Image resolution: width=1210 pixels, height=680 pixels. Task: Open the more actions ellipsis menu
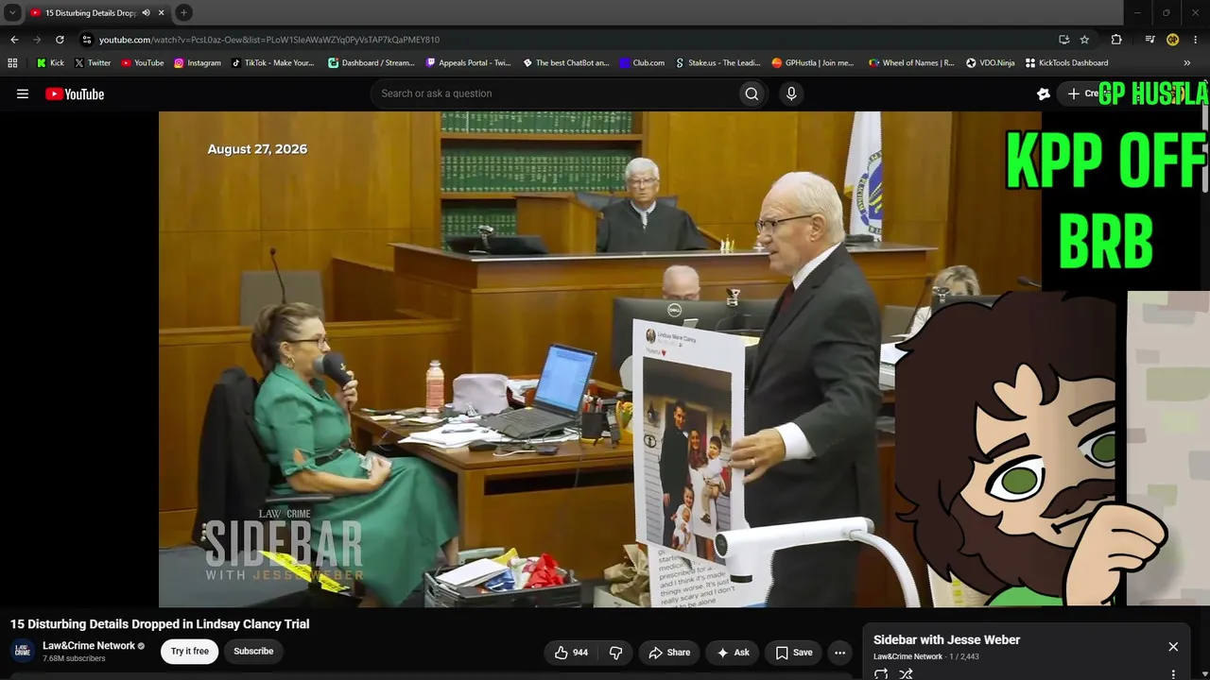(839, 653)
